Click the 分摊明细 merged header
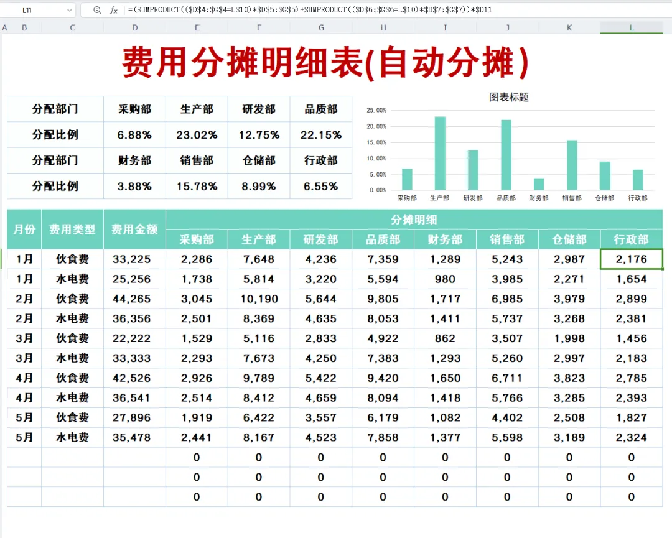The height and width of the screenshot is (538, 672). tap(414, 220)
